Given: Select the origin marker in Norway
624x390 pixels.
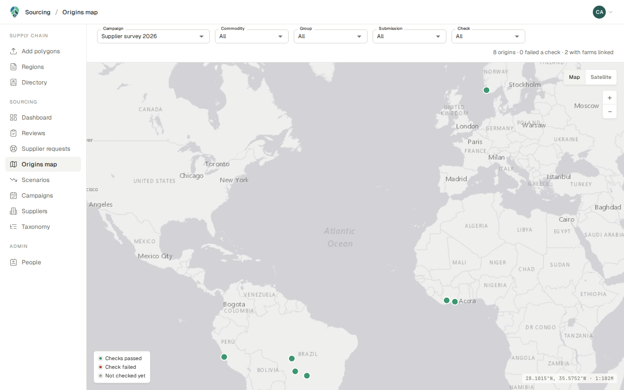Looking at the screenshot, I should [486, 90].
